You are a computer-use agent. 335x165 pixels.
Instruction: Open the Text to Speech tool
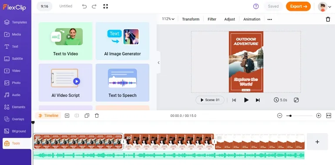pos(122,82)
